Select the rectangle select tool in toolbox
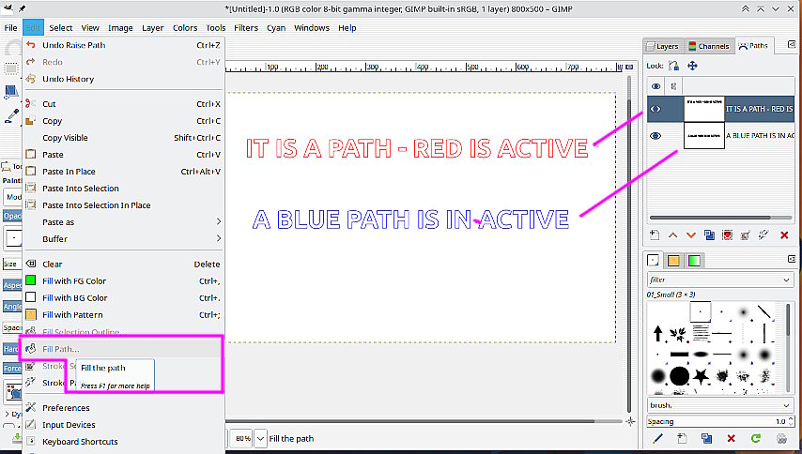The width and height of the screenshot is (802, 454). click(10, 68)
